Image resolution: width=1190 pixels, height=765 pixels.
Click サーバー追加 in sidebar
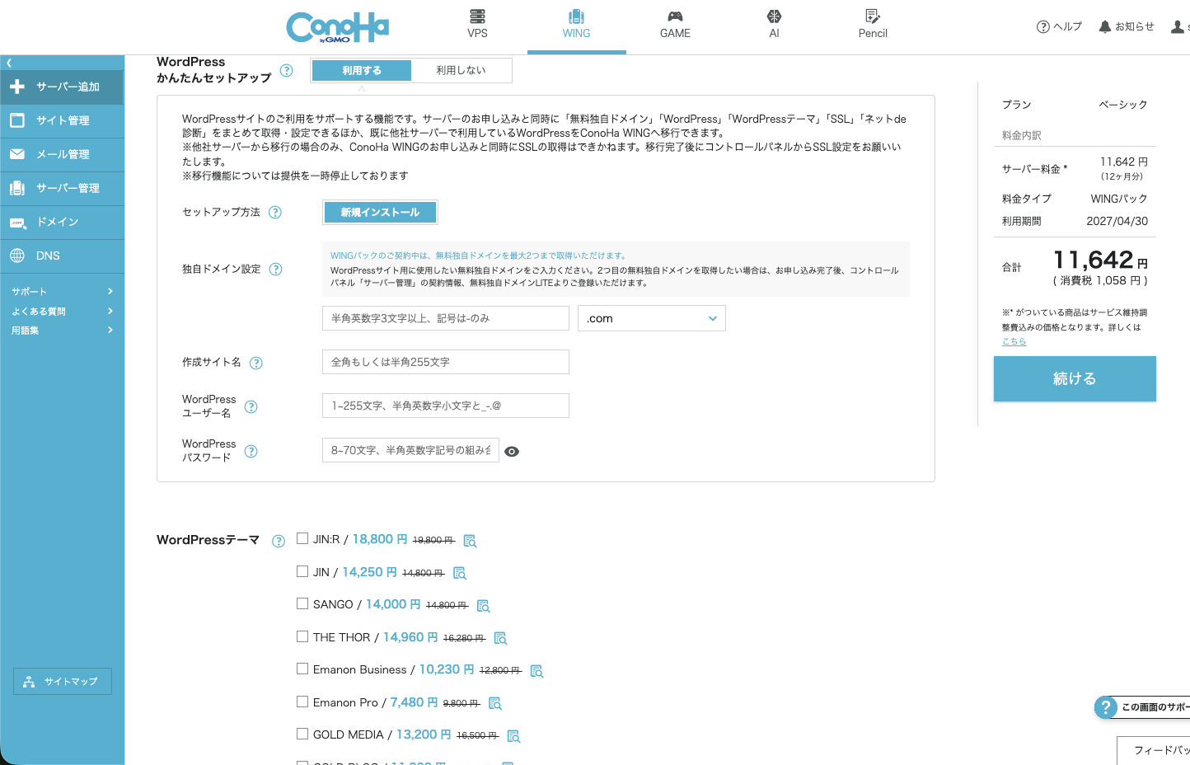[x=62, y=87]
